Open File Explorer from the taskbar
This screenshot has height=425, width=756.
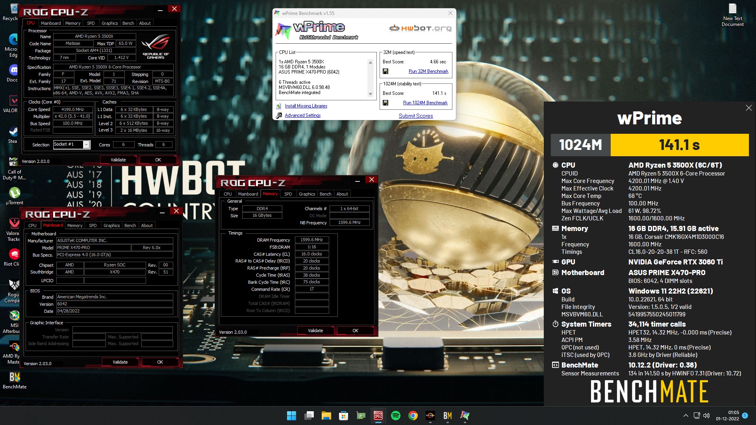326,416
